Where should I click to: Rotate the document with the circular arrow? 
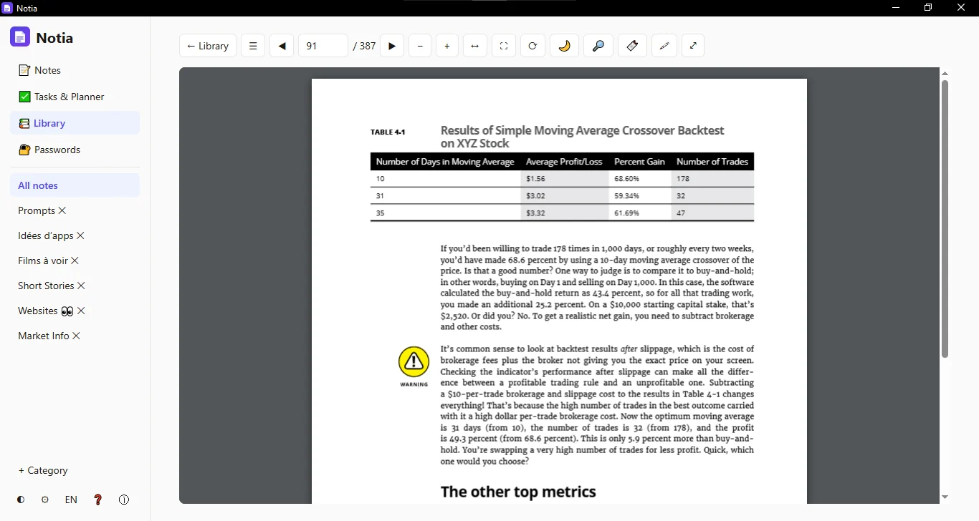point(533,46)
